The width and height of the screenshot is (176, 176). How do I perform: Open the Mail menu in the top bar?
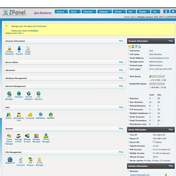[131, 12]
